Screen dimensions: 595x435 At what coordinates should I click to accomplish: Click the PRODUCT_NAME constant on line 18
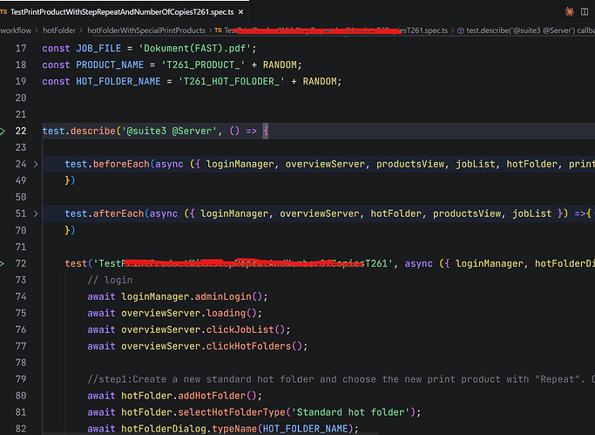click(110, 65)
